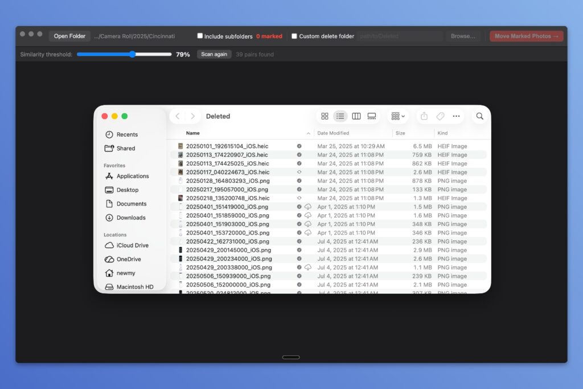Sort files by Name column header
This screenshot has height=389, width=583.
192,133
